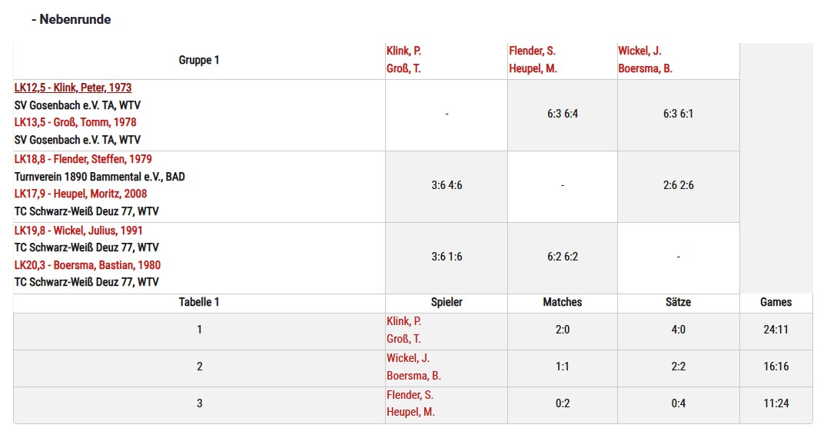Viewport: 817px width, 428px height.
Task: Click Wickel, J. in Gruppe 1 header
Action: (x=639, y=51)
